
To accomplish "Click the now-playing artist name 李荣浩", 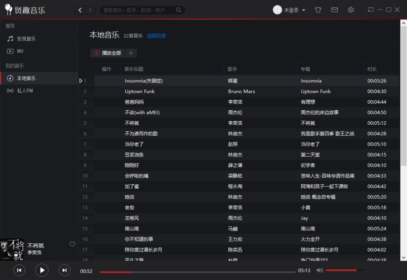I will 34,252.
